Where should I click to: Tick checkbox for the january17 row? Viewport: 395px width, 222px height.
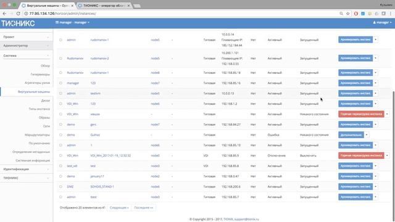pyautogui.click(x=60, y=176)
